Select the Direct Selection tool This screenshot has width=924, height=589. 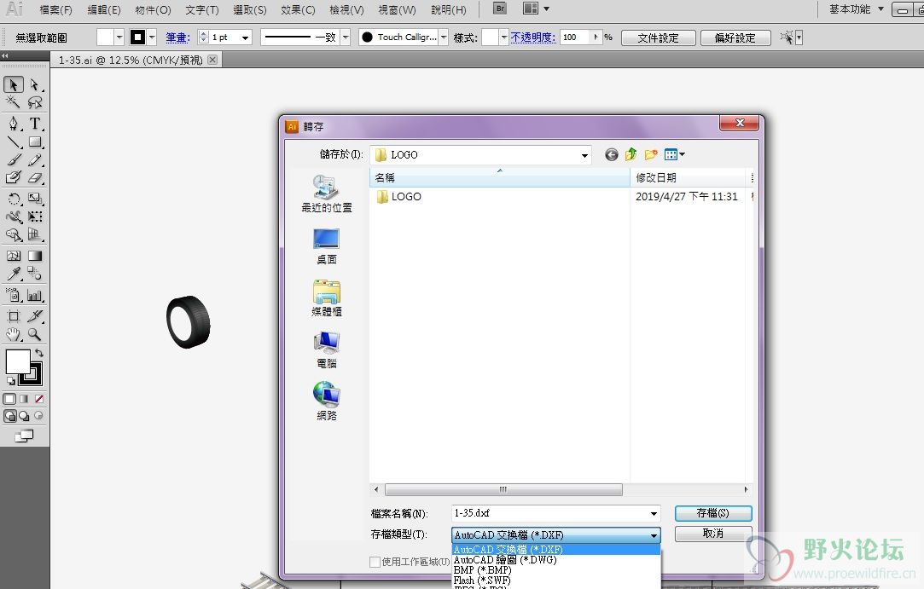click(x=35, y=85)
